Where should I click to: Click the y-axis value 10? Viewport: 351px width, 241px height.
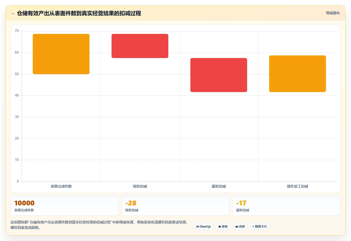point(17,160)
